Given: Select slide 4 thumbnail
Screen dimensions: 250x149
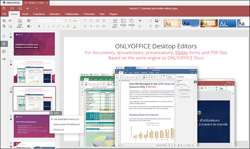Looking at the screenshot, I should point(34,126).
